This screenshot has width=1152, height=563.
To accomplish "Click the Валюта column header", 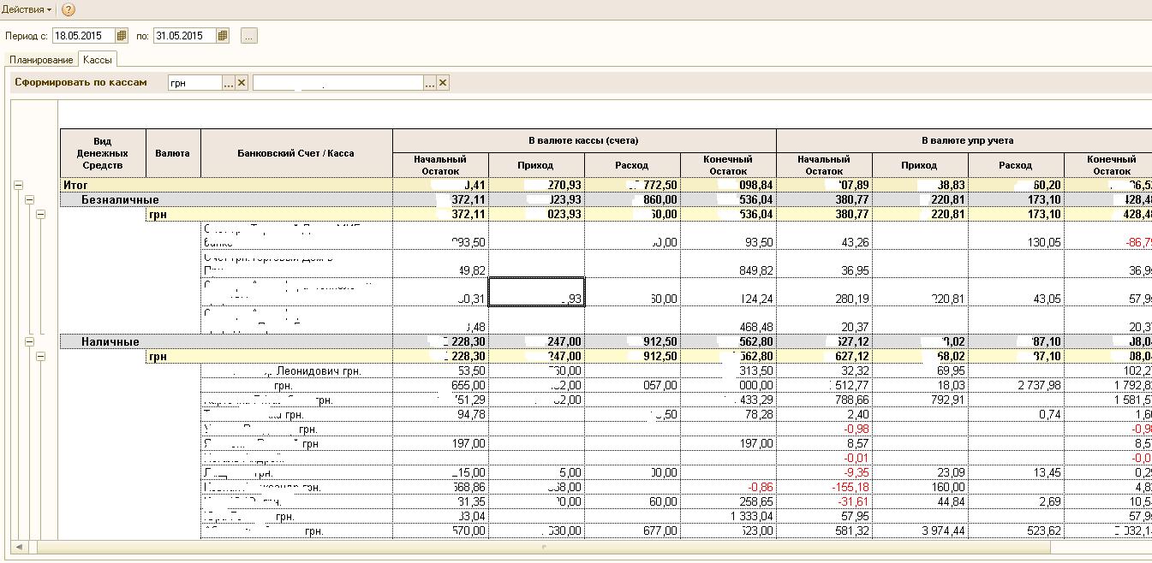I will 173,153.
